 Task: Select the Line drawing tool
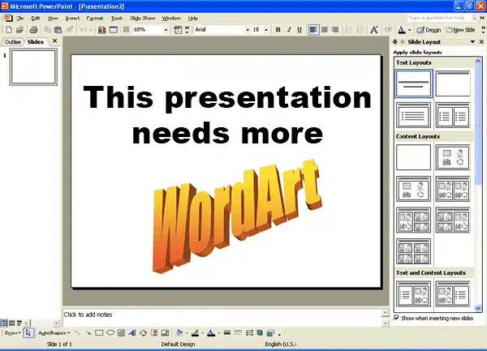click(x=78, y=333)
